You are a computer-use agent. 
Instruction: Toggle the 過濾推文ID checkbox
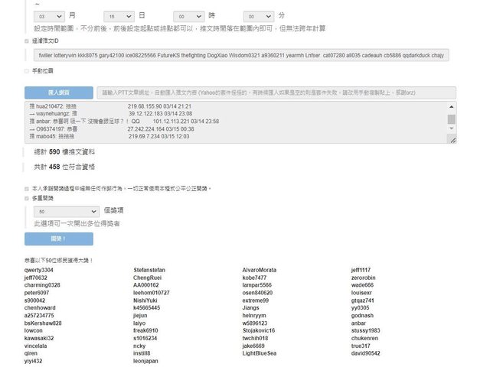(28, 41)
